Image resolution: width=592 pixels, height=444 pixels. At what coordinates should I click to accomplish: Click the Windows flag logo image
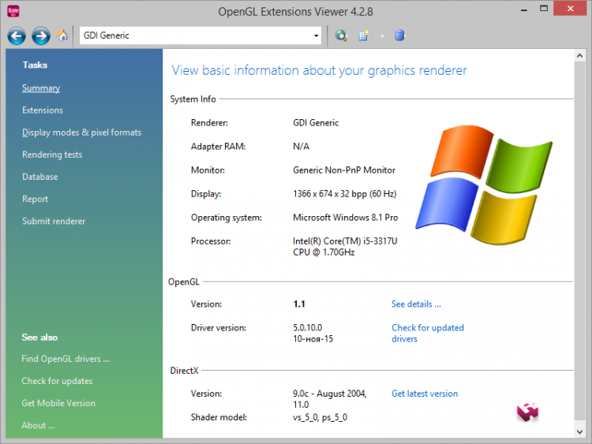(484, 185)
